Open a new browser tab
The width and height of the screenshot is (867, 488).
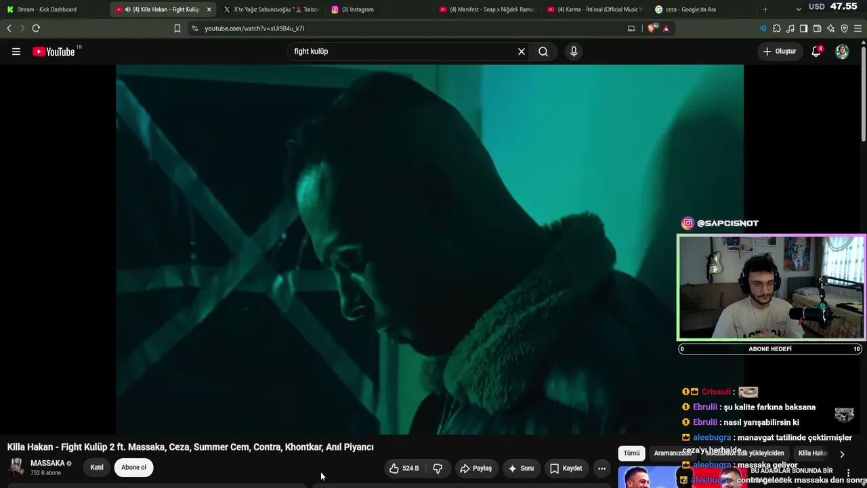[765, 9]
